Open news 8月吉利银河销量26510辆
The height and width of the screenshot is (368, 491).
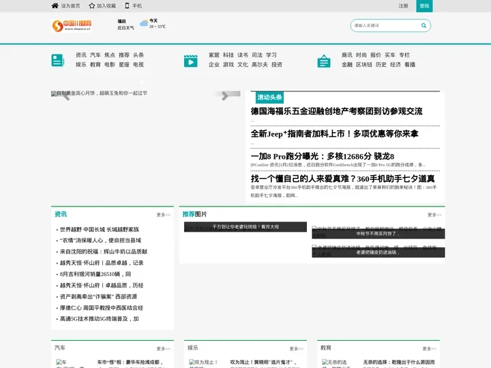(x=95, y=274)
